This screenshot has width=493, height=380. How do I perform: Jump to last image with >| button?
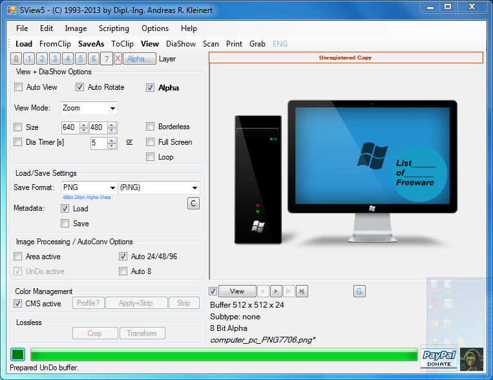coord(302,291)
